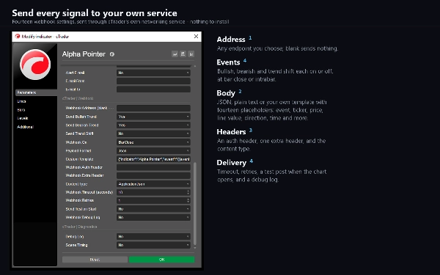The image size is (440, 275).
Task: Open the Scans Timing dropdown
Action: click(153, 245)
